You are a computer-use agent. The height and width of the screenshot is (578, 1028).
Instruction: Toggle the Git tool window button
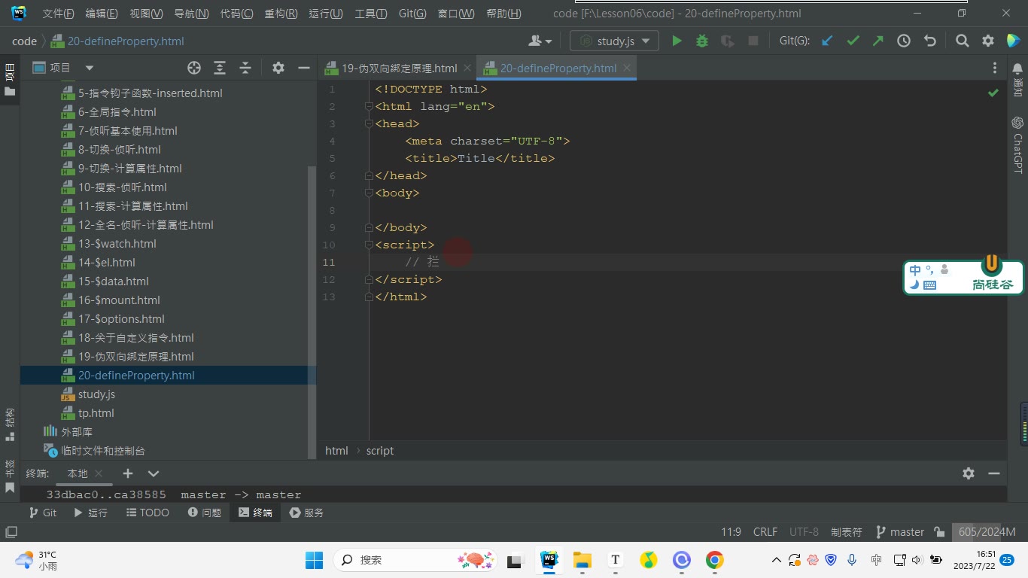pyautogui.click(x=42, y=513)
